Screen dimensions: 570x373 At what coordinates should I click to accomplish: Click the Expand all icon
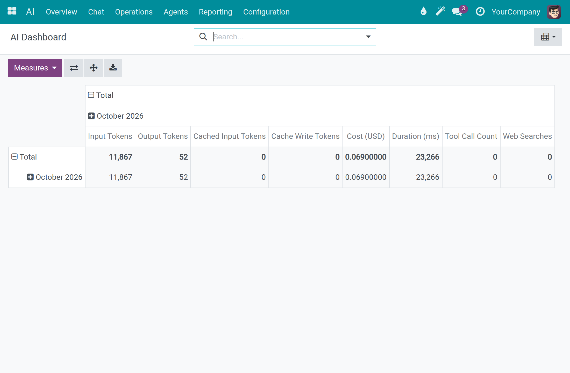click(x=94, y=68)
